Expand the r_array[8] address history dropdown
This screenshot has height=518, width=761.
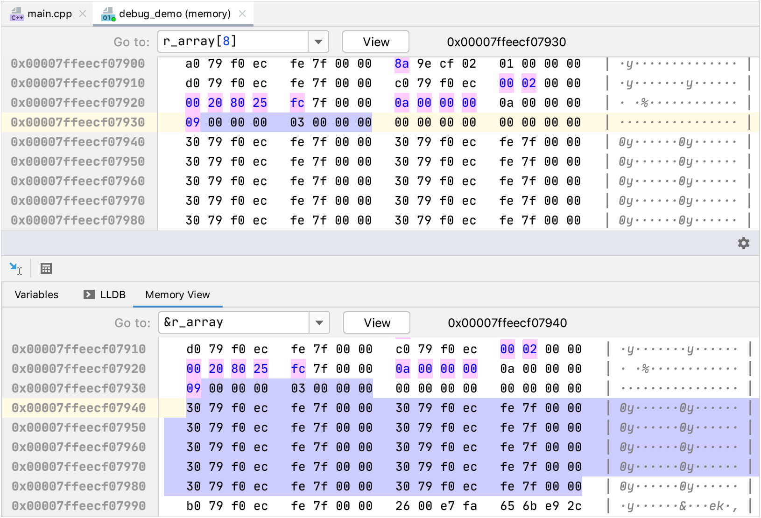pos(318,42)
